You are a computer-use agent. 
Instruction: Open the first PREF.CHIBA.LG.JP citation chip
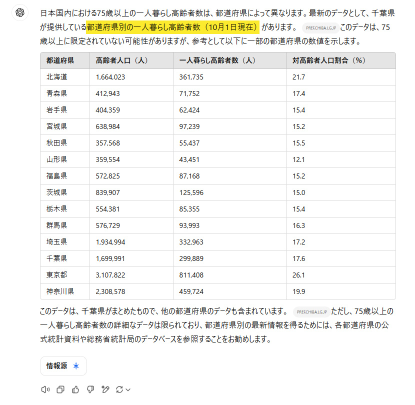[x=320, y=28]
